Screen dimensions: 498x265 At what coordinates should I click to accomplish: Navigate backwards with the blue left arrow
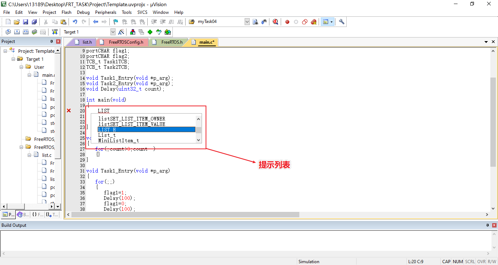(x=96, y=22)
